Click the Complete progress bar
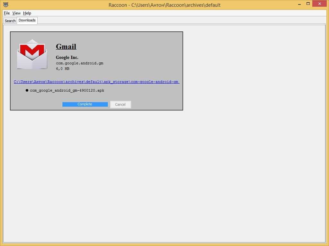 click(x=85, y=104)
